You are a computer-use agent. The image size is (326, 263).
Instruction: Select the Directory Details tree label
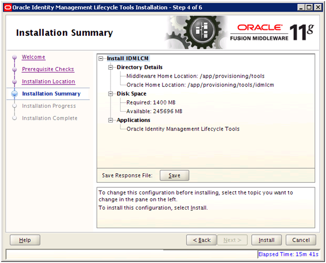click(140, 67)
